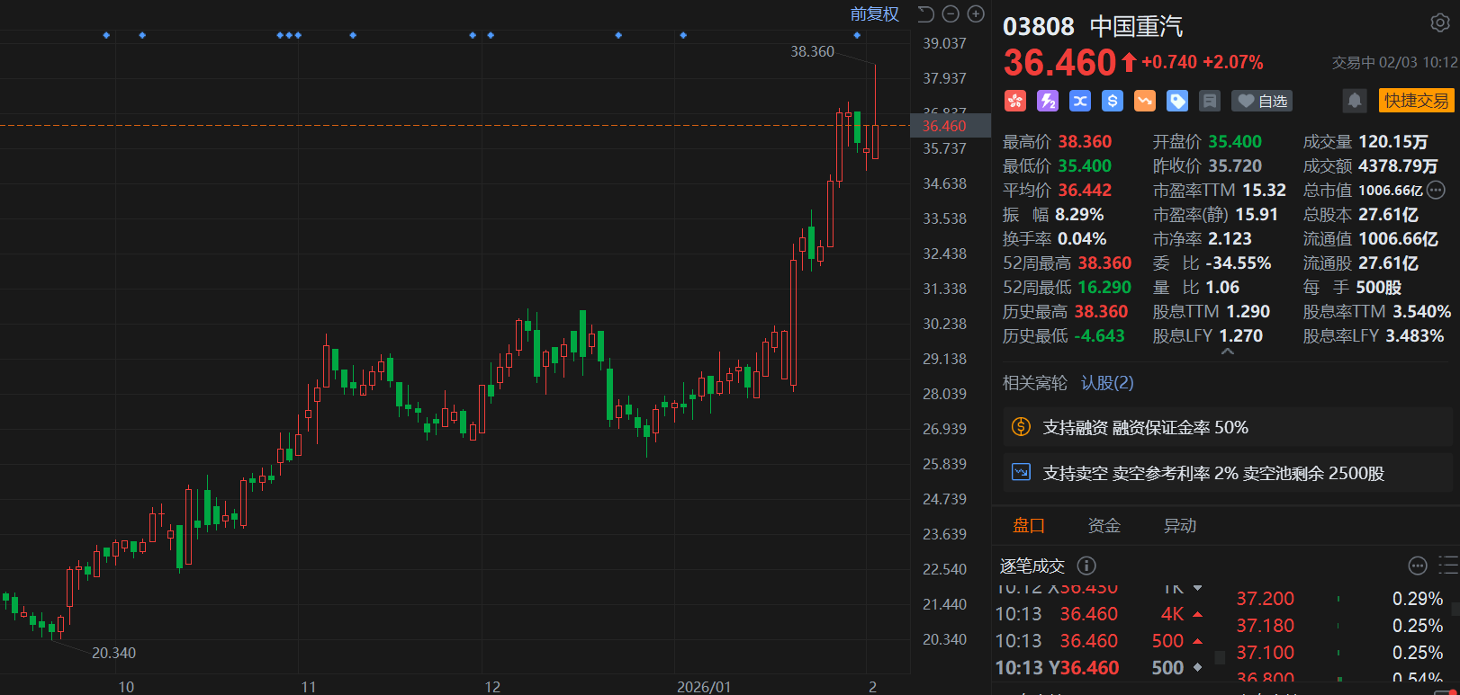Click the purple lightning Level 2 icon
Screen dimensions: 1460x695
pyautogui.click(x=1048, y=101)
